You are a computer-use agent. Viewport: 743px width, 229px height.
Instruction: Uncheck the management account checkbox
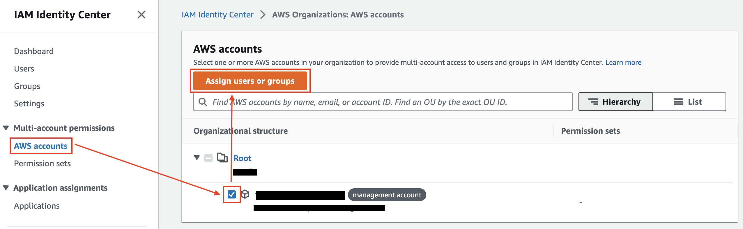[x=232, y=194]
